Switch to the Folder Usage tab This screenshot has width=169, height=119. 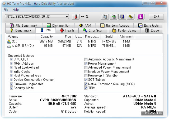[x=124, y=31]
